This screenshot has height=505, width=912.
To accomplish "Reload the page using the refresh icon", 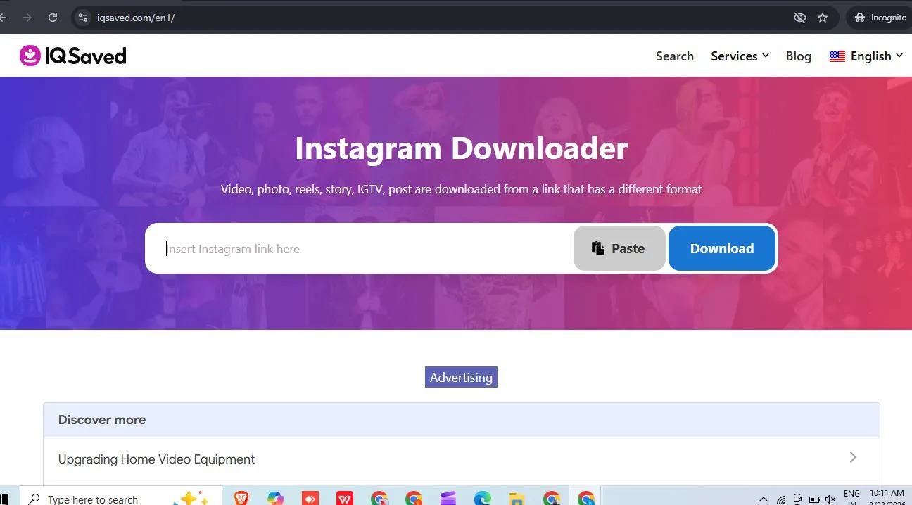I will pyautogui.click(x=53, y=18).
